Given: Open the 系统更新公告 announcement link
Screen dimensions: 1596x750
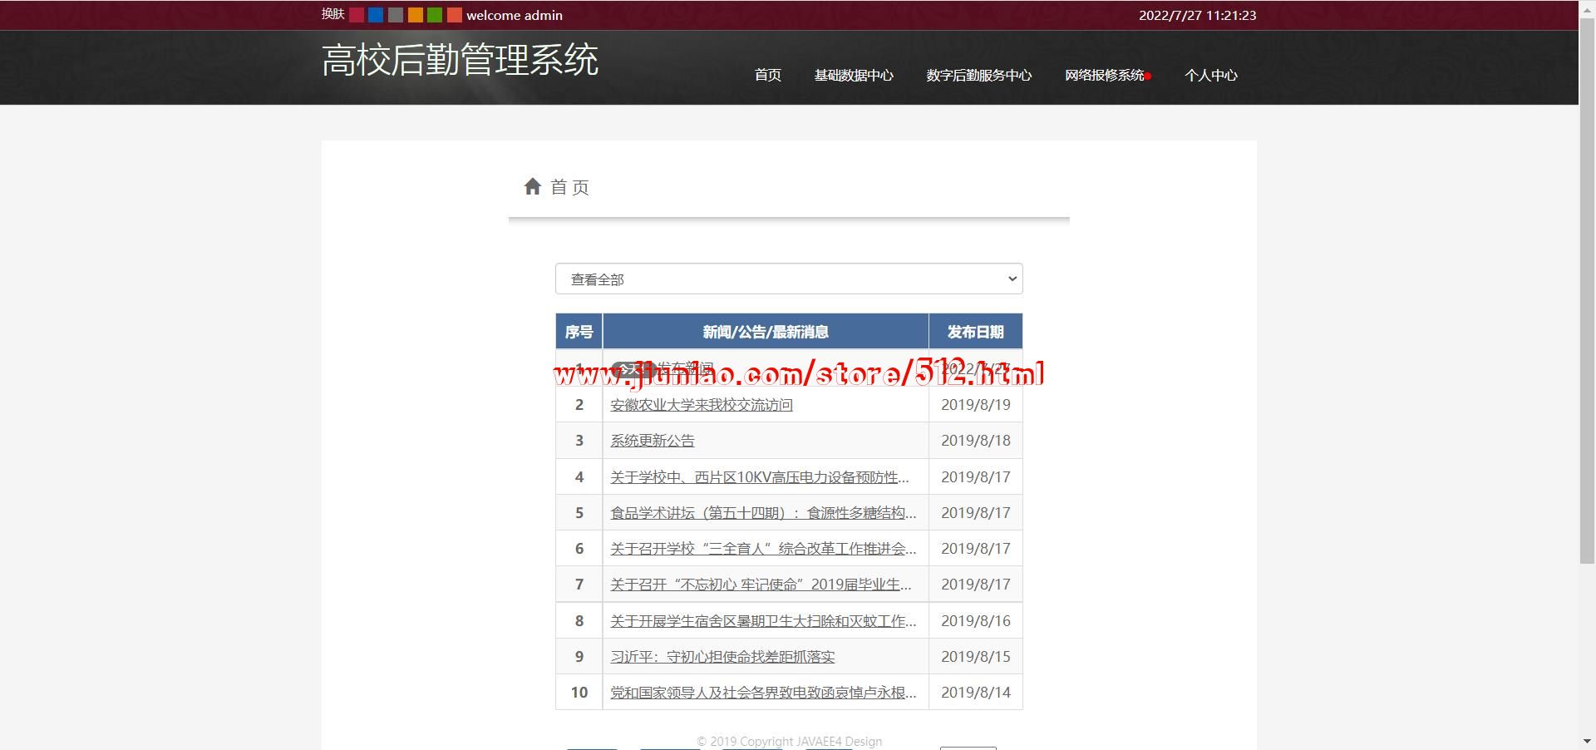Looking at the screenshot, I should [x=653, y=441].
